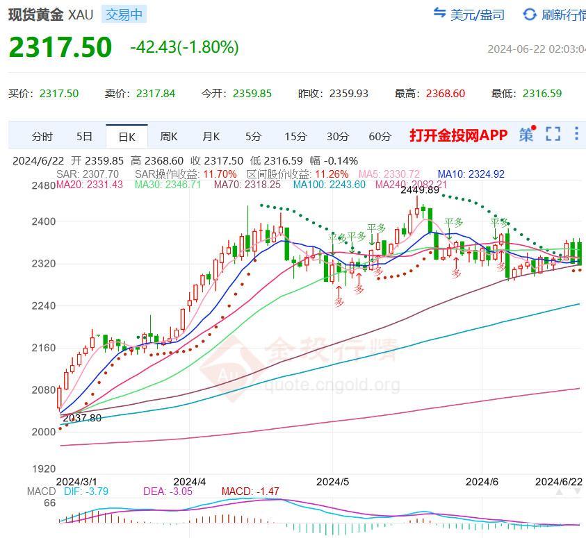Click the 打开金投网APP link
The image size is (586, 538).
pyautogui.click(x=458, y=135)
